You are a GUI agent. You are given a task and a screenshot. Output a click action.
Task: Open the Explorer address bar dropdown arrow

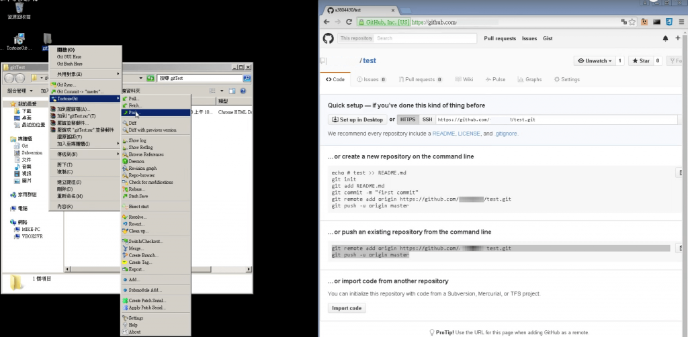point(141,78)
